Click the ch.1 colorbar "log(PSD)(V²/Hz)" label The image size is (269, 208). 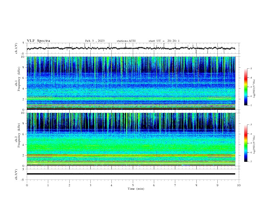(254, 89)
